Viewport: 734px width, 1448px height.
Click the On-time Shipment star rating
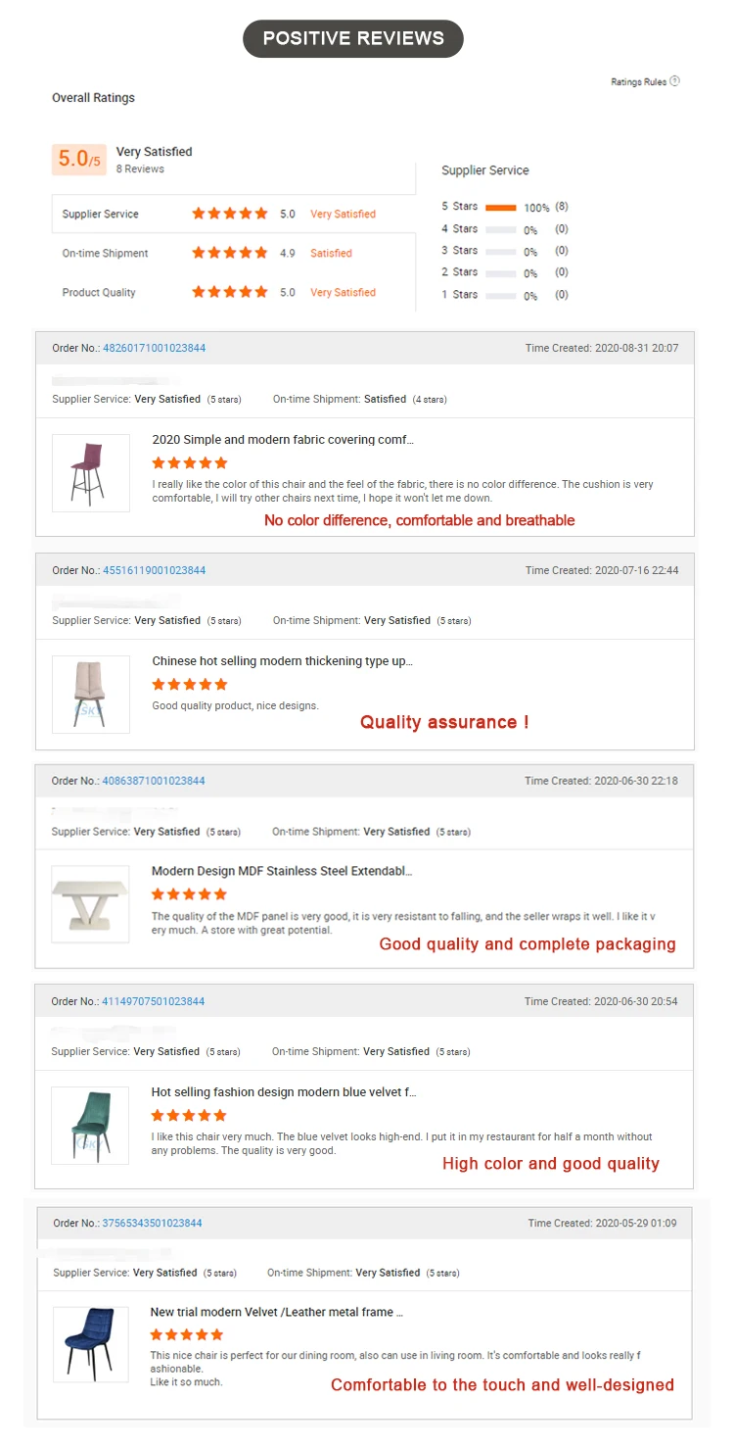pos(229,253)
